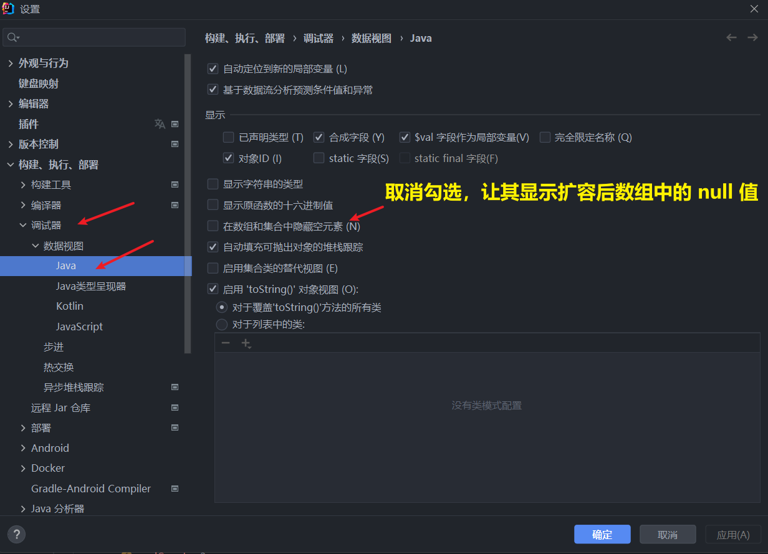
Task: Navigate forward using the right arrow icon
Action: pos(753,37)
